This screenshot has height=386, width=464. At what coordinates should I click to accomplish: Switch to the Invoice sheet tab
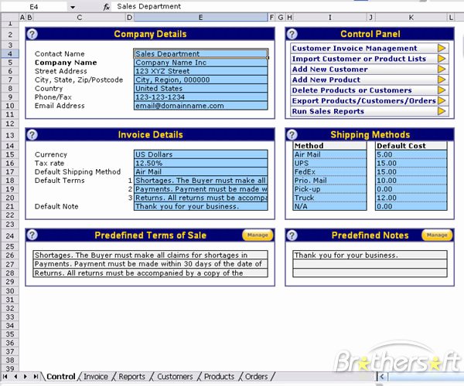pyautogui.click(x=96, y=377)
